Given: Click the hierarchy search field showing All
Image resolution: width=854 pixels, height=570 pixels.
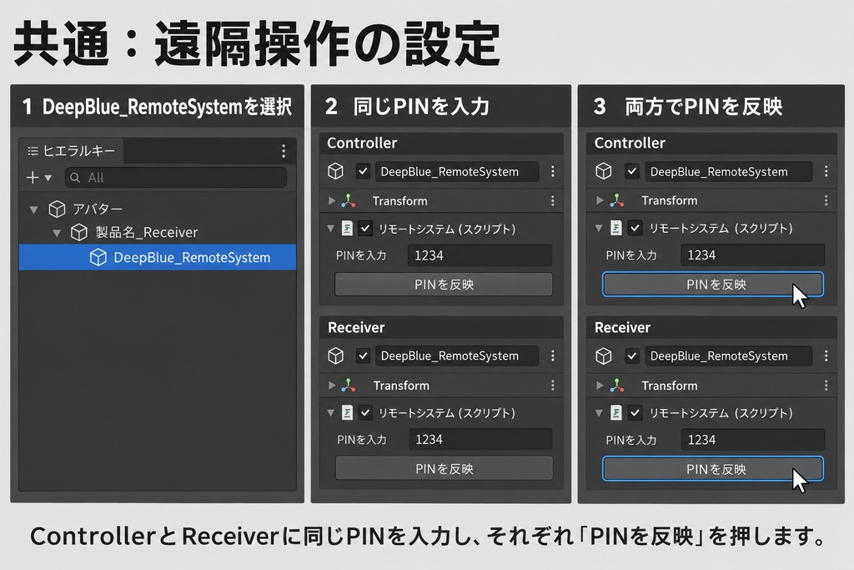Looking at the screenshot, I should 176,178.
